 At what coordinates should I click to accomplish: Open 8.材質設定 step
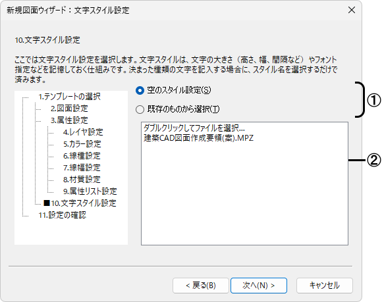coord(82,180)
